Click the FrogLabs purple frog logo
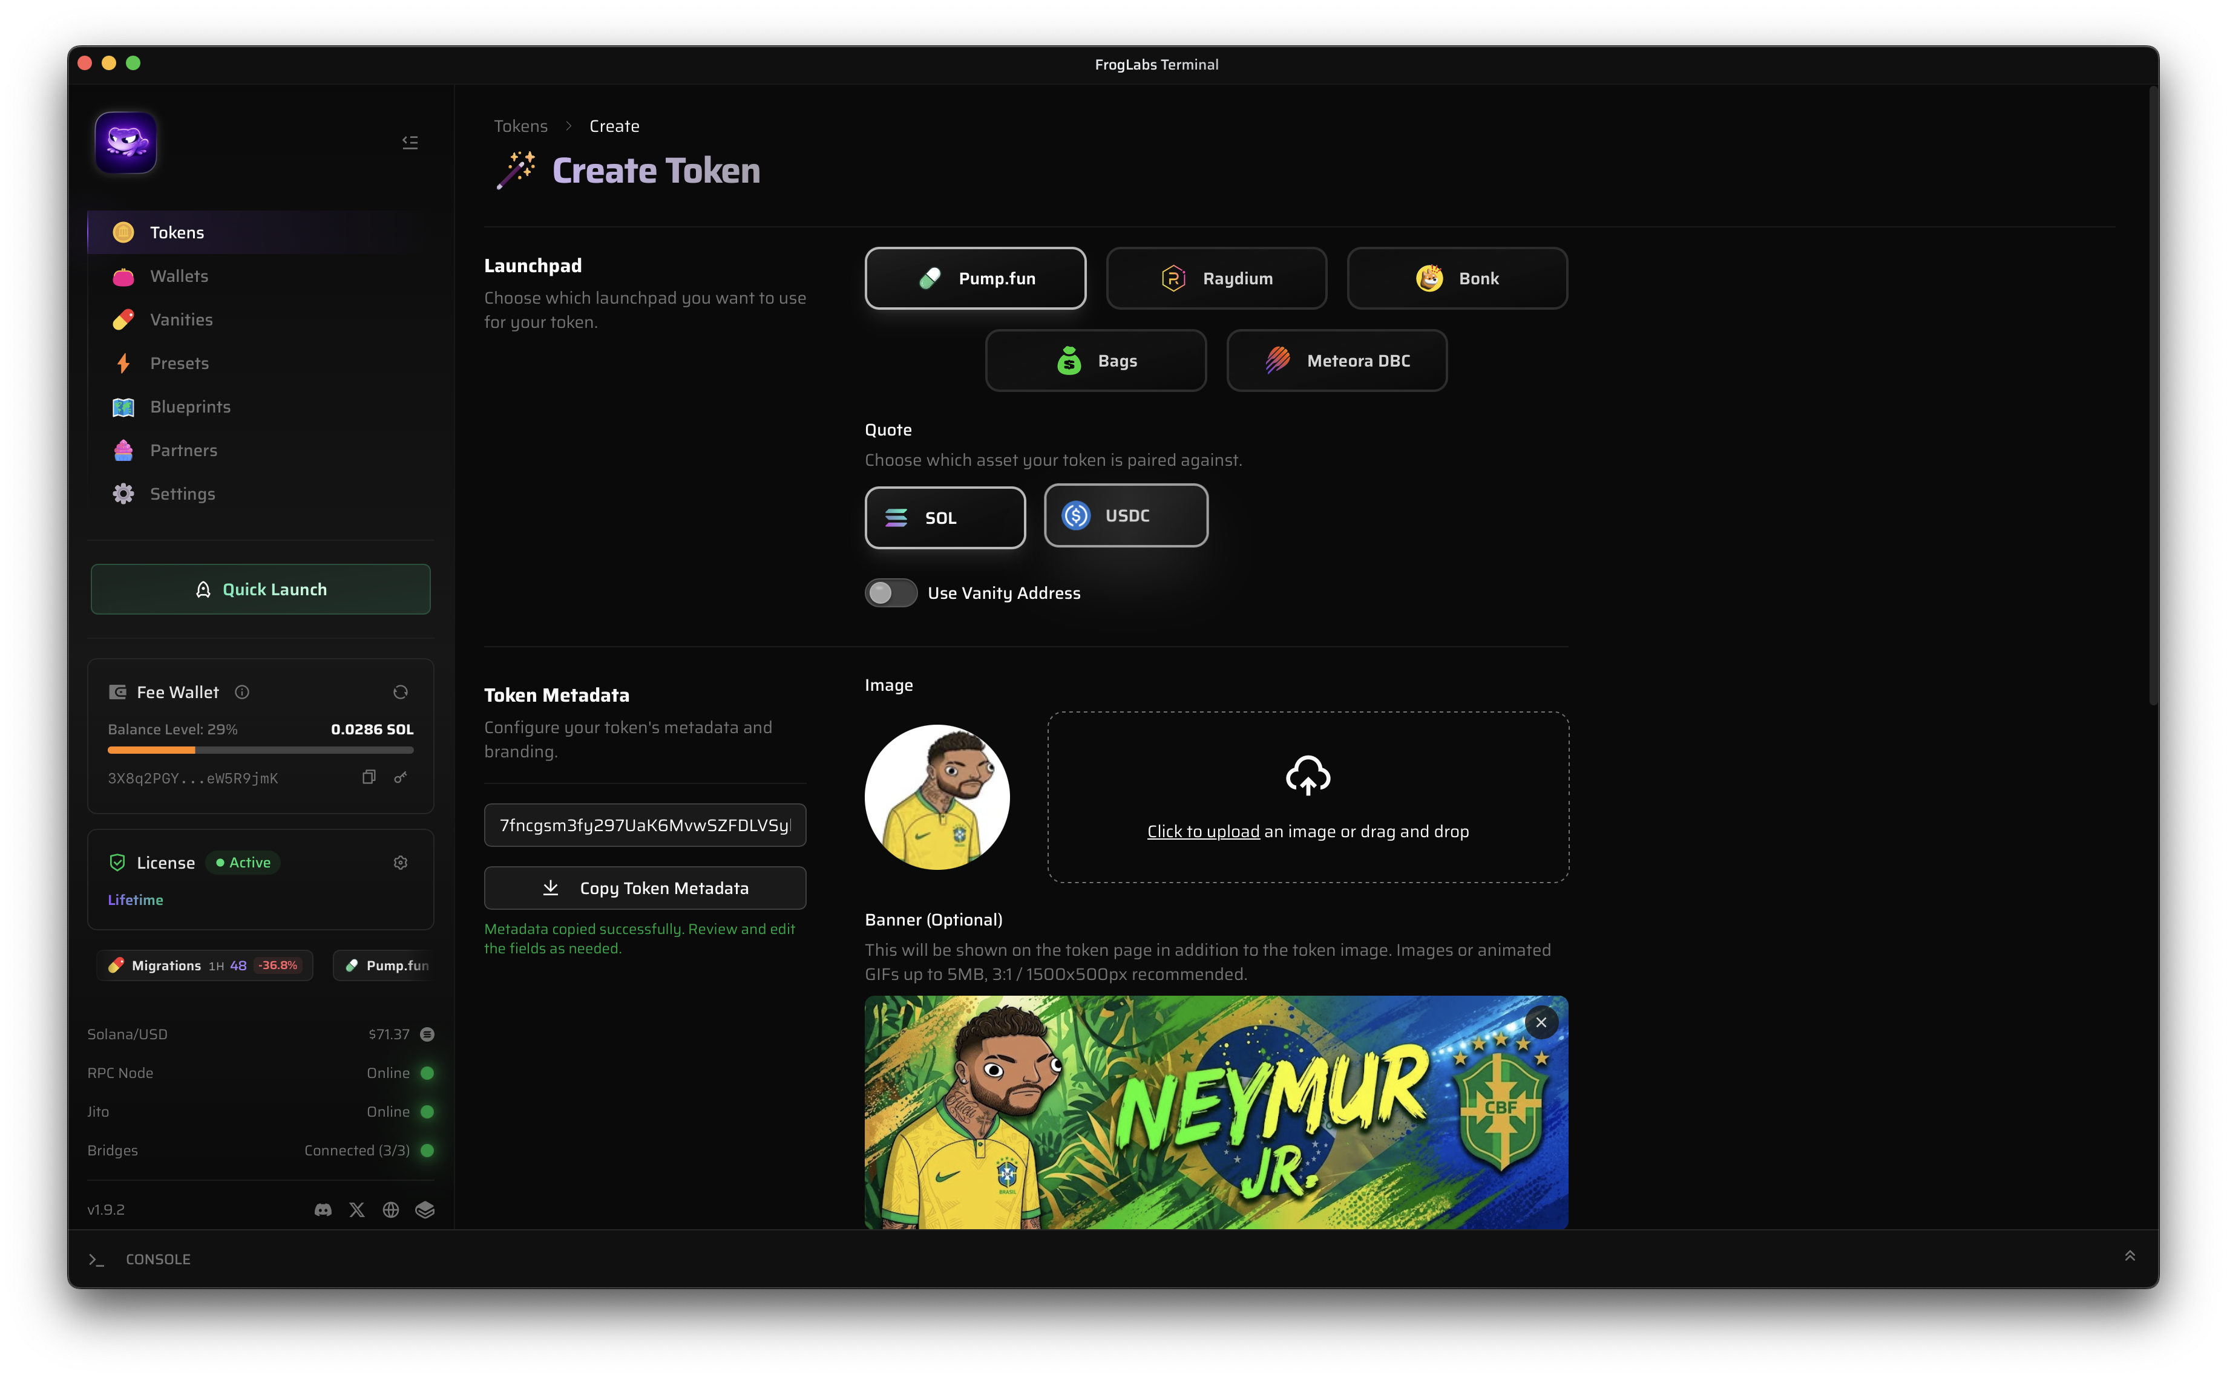Image resolution: width=2227 pixels, height=1378 pixels. pyautogui.click(x=126, y=143)
